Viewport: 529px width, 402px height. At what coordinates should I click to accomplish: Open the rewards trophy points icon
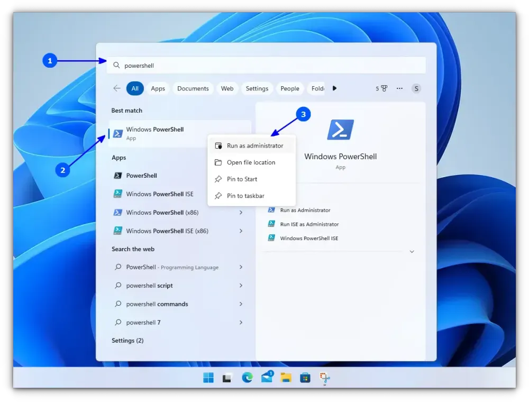[381, 88]
